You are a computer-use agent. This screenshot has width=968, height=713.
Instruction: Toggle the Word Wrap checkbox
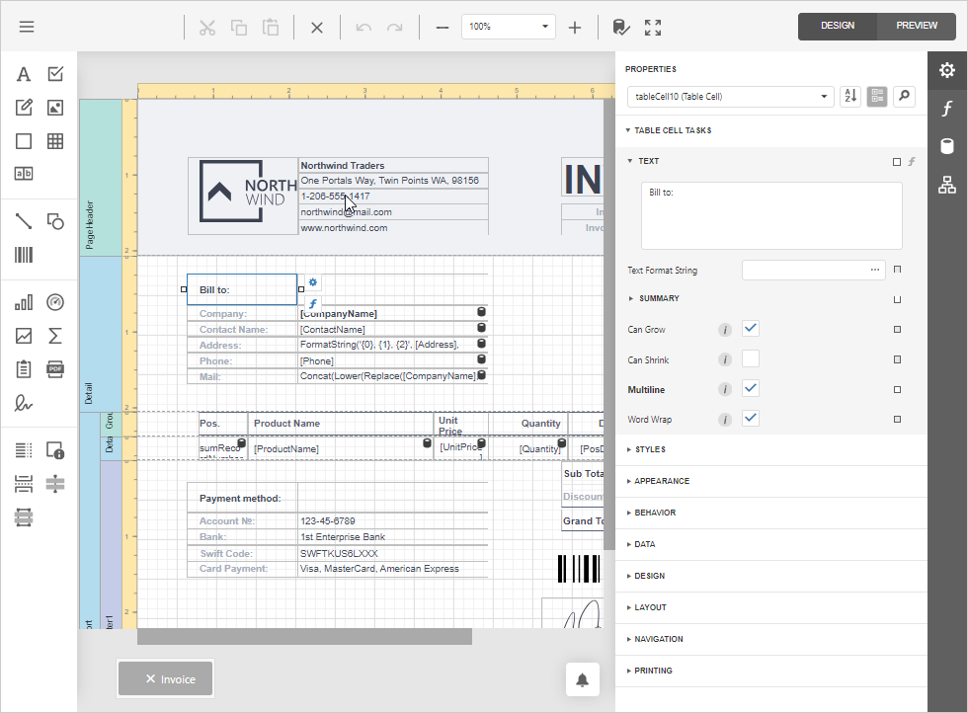[x=751, y=418]
